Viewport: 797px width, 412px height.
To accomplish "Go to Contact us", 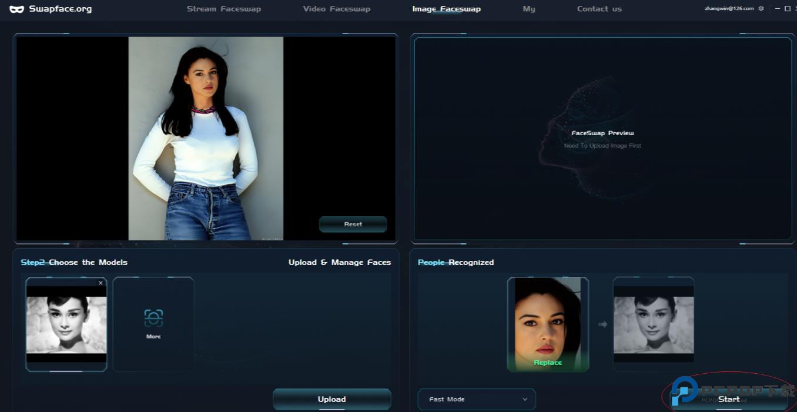I will 599,9.
